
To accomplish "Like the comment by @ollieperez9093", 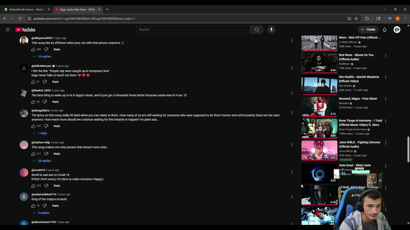I will 33,50.
